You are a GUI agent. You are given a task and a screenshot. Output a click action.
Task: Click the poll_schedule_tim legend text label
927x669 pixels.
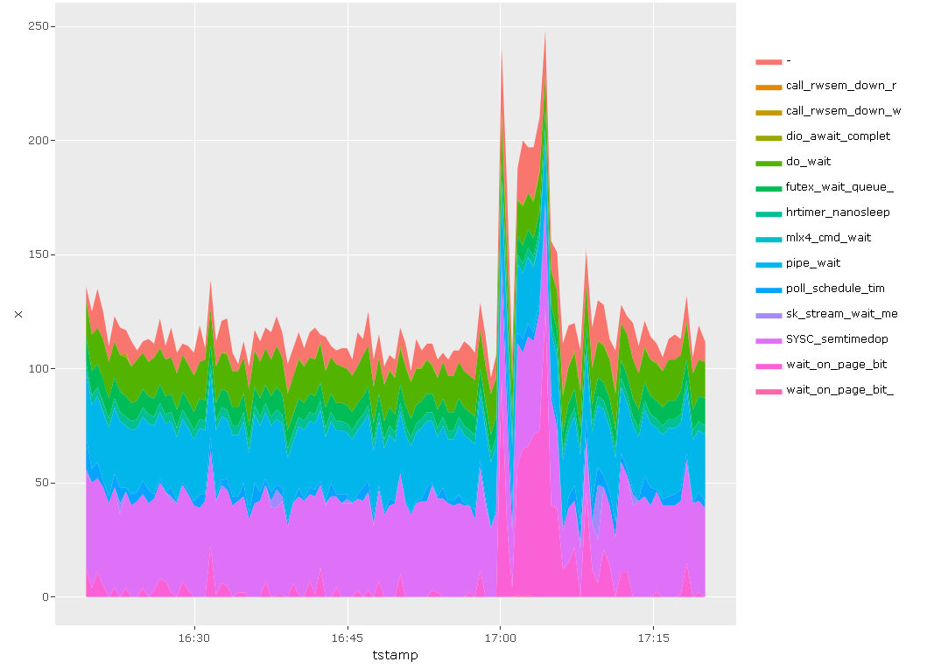click(835, 289)
